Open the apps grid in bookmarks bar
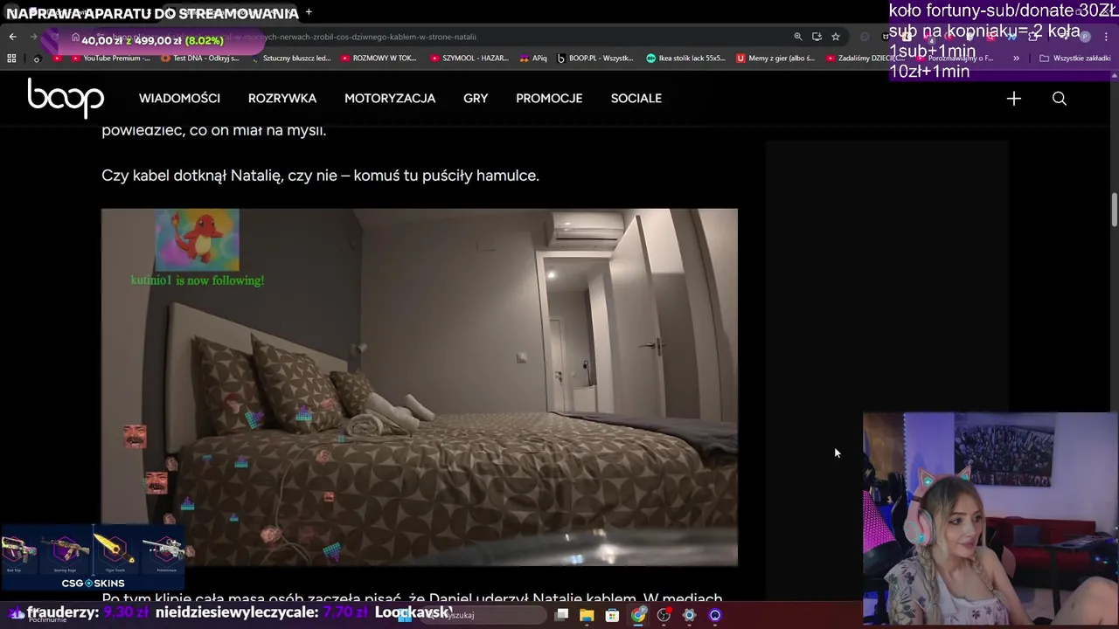The width and height of the screenshot is (1119, 629). 11,59
